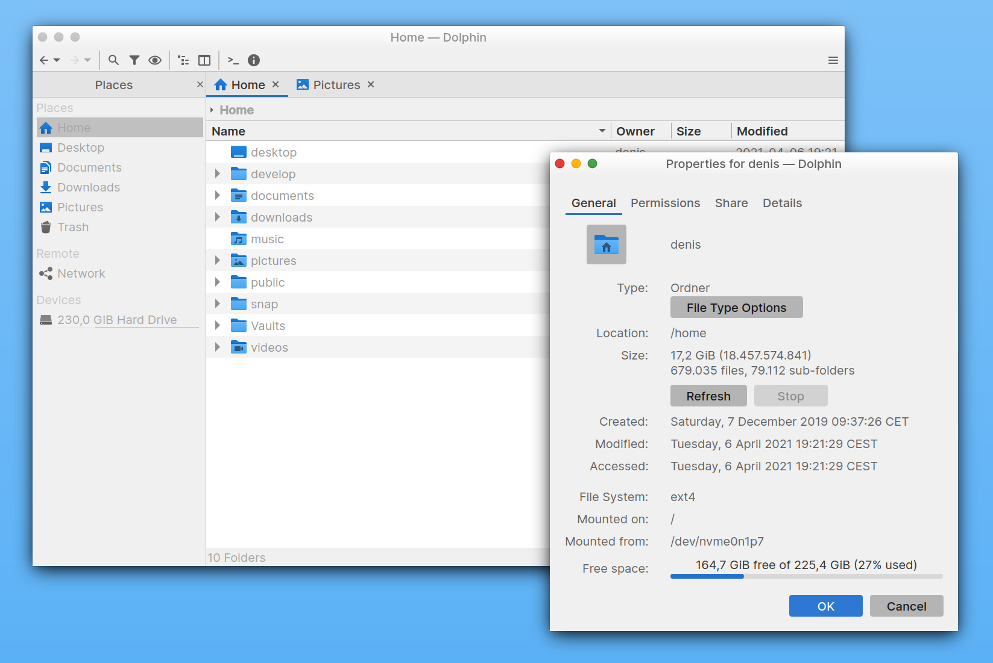Sort by the Name column header

pos(409,131)
